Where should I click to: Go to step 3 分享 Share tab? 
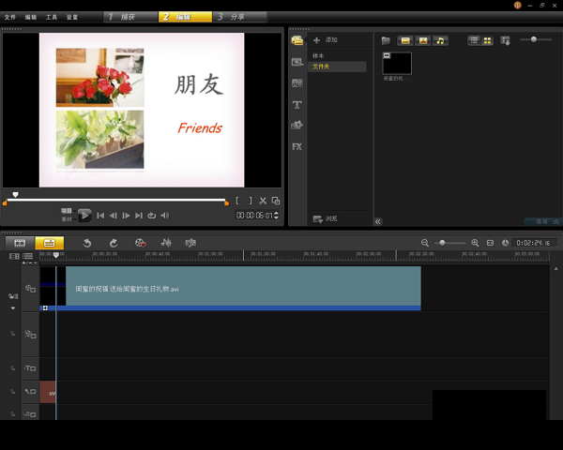click(x=240, y=17)
